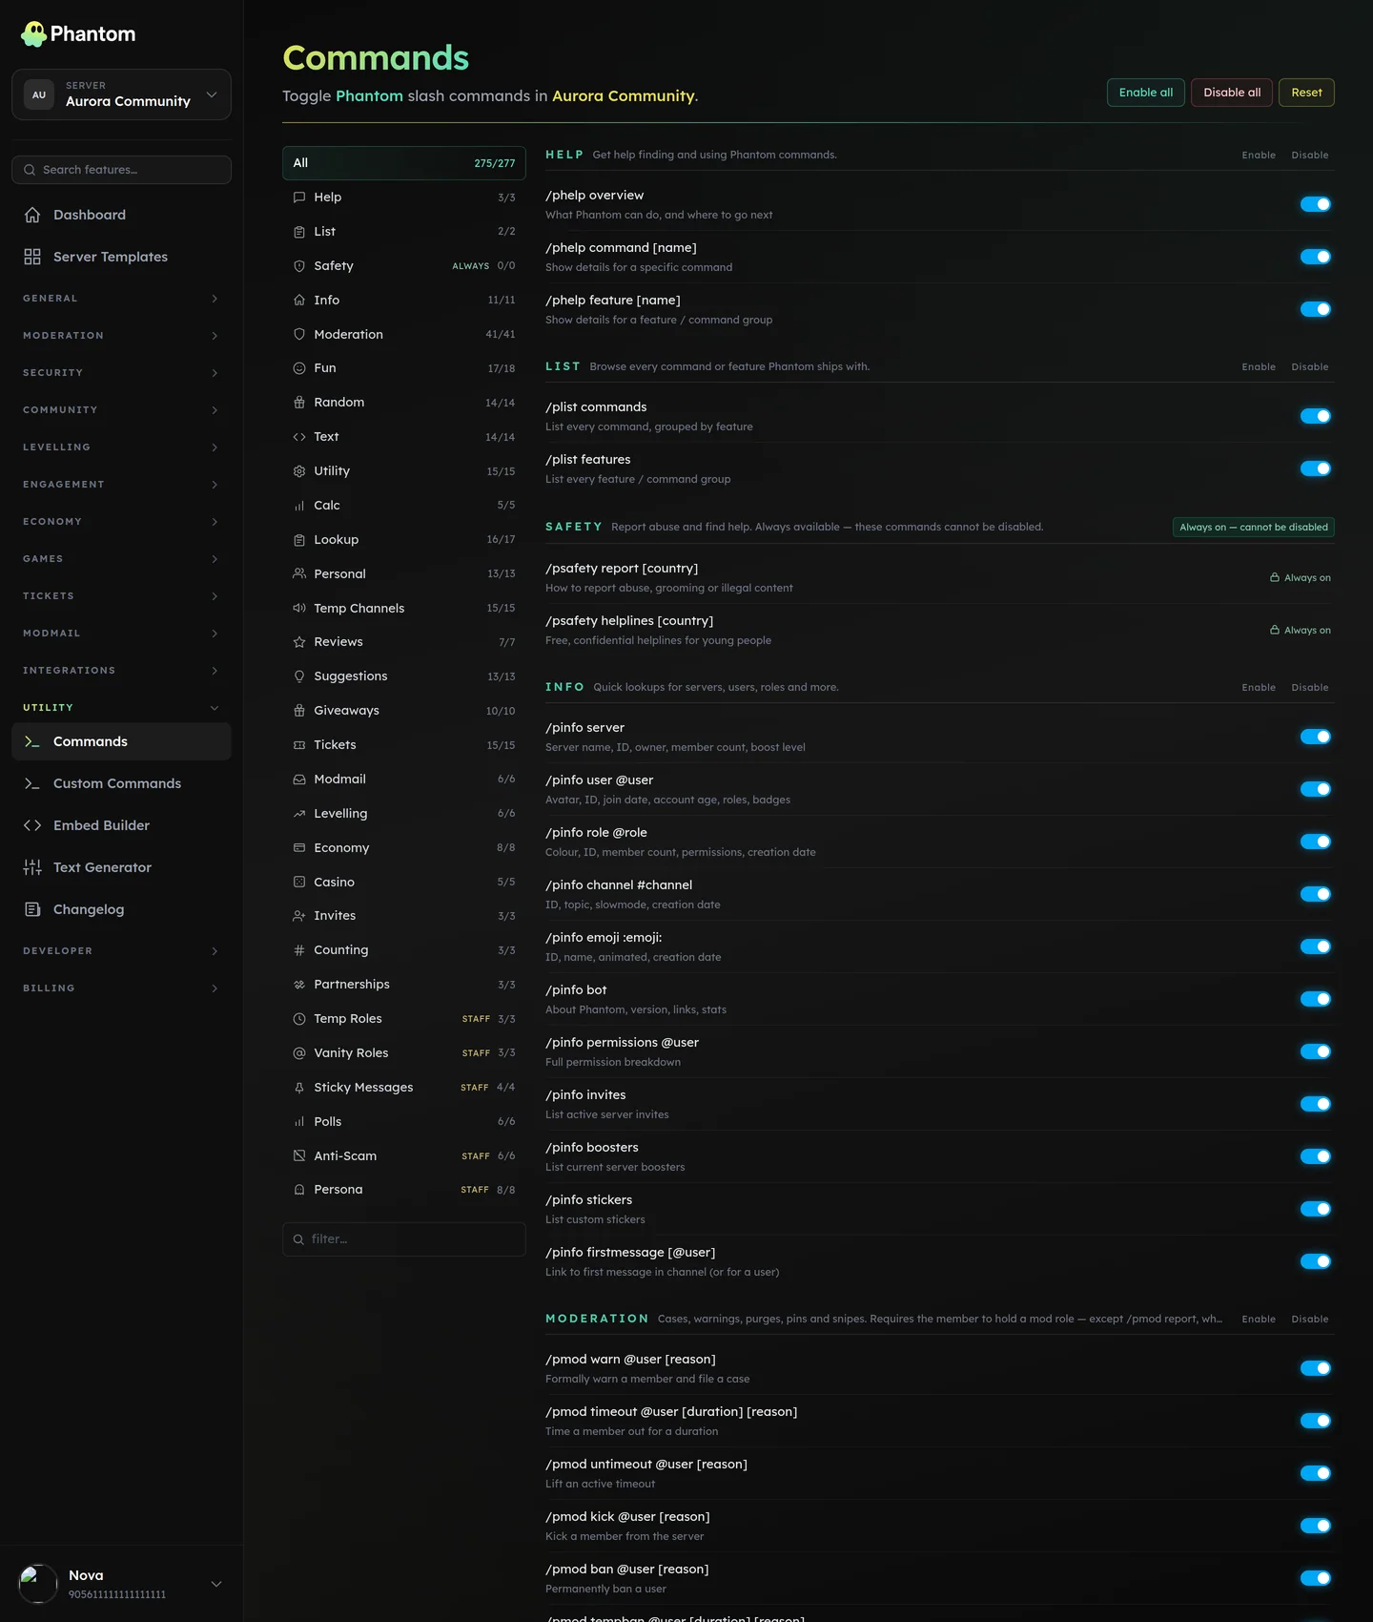Screen dimensions: 1373x1622
Task: Toggle the /pinfo boosters switch
Action: pyautogui.click(x=1316, y=1156)
